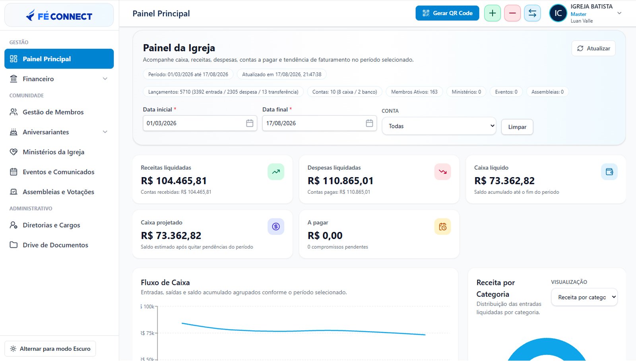
Task: Click the Limpar button
Action: [x=517, y=127]
